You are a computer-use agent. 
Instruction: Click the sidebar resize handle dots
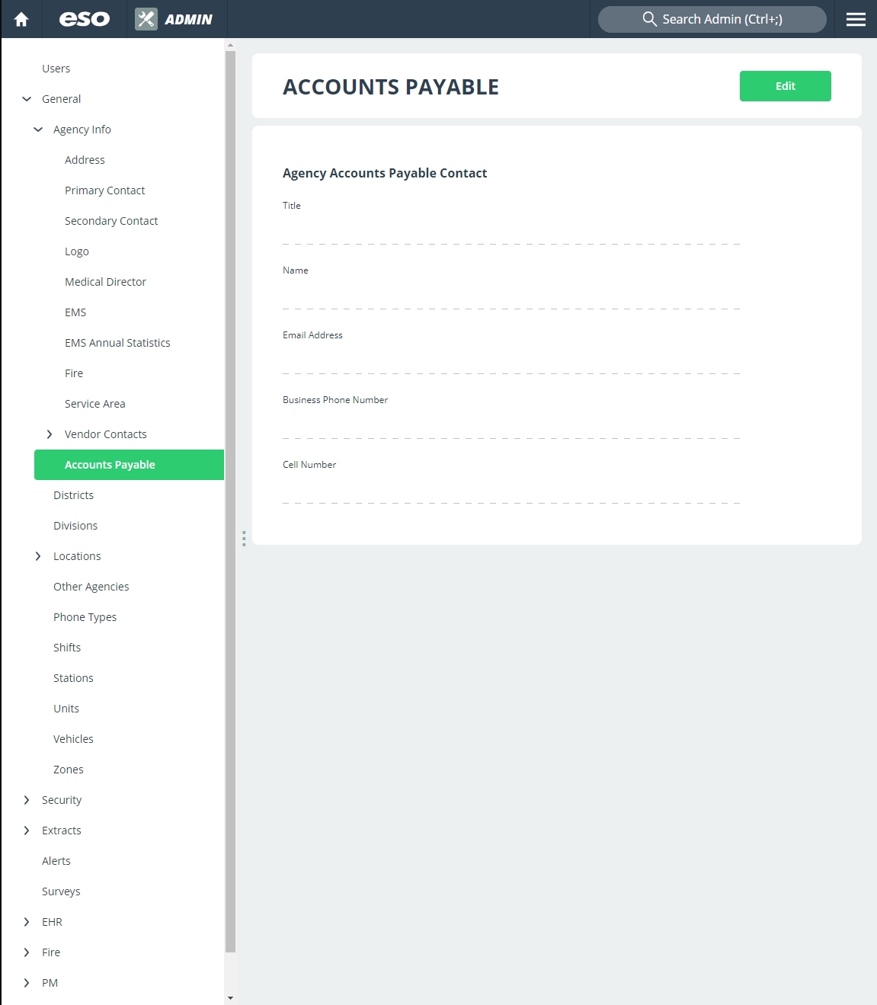click(x=244, y=539)
